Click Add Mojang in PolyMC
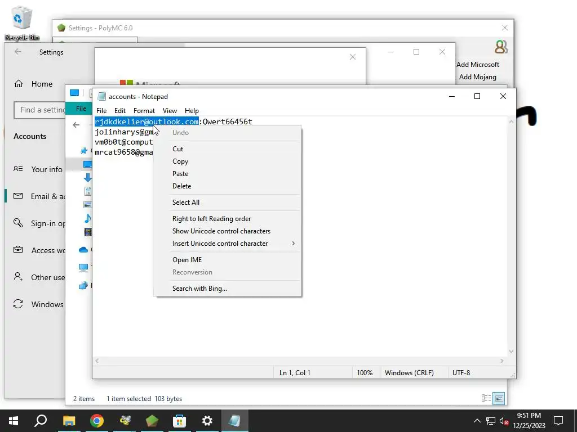 point(478,77)
